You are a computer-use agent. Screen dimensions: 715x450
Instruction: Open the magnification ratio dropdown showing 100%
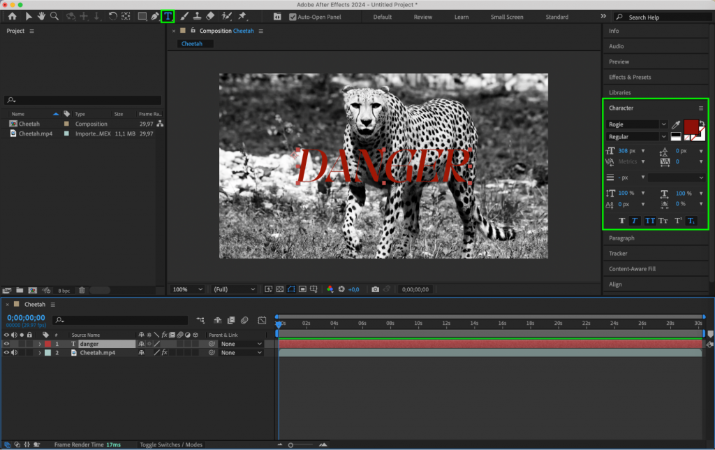[186, 289]
